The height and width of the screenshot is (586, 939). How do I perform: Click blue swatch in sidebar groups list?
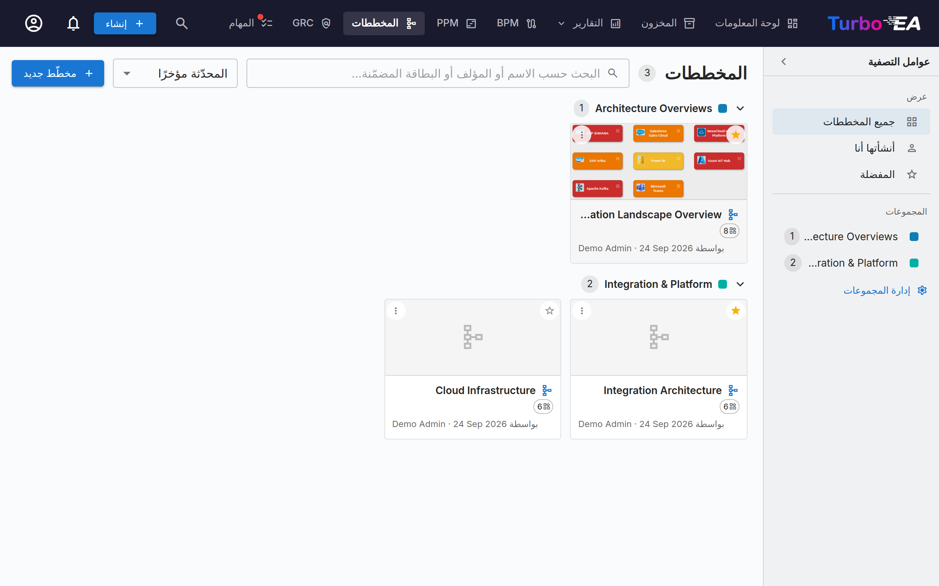(x=914, y=237)
